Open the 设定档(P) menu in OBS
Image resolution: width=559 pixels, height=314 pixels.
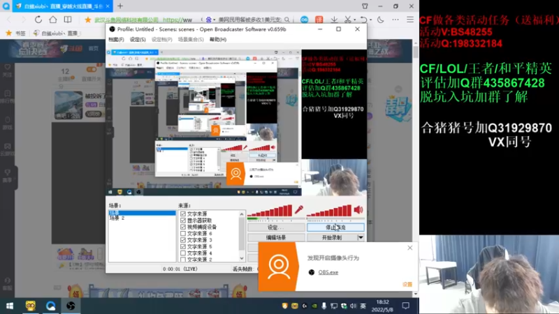[x=162, y=40]
